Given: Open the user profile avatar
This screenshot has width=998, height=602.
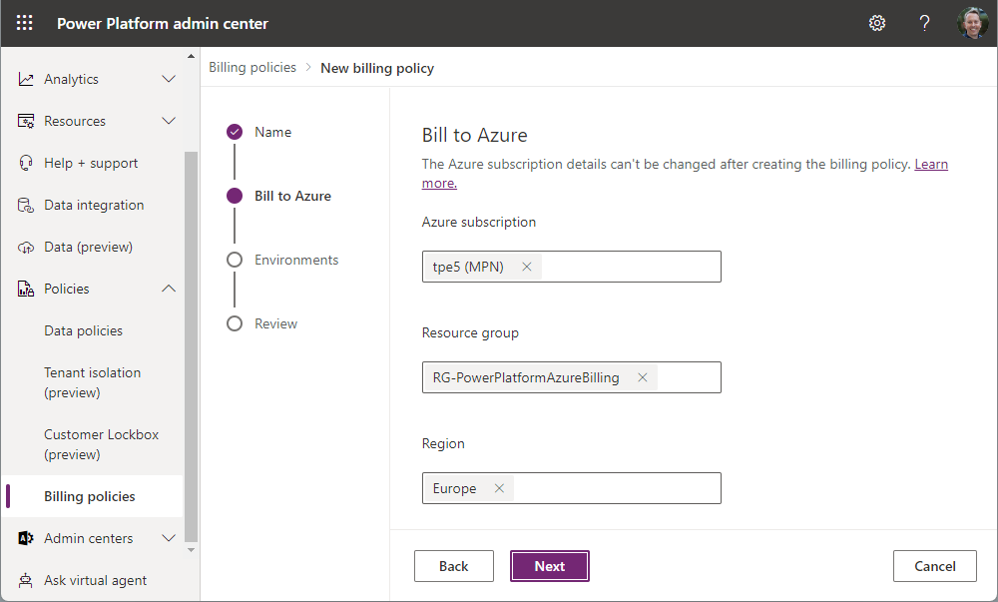Looking at the screenshot, I should tap(972, 23).
